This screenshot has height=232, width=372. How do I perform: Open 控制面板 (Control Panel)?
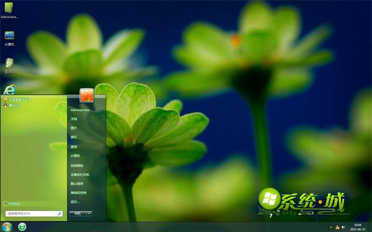click(77, 165)
